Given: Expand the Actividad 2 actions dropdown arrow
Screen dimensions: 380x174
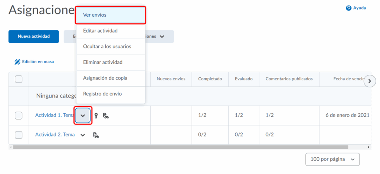Looking at the screenshot, I should coord(83,135).
